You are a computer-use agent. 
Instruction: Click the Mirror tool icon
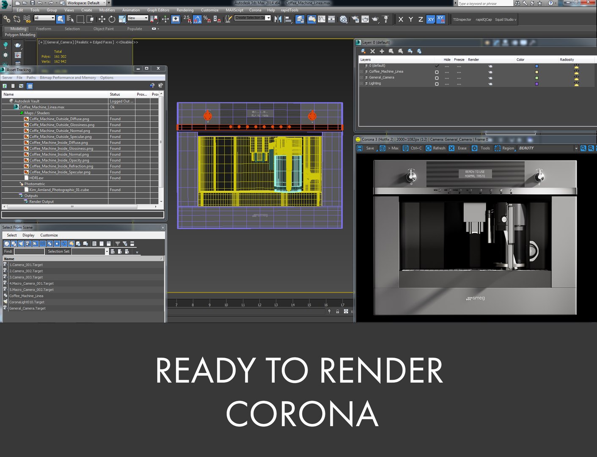click(278, 19)
